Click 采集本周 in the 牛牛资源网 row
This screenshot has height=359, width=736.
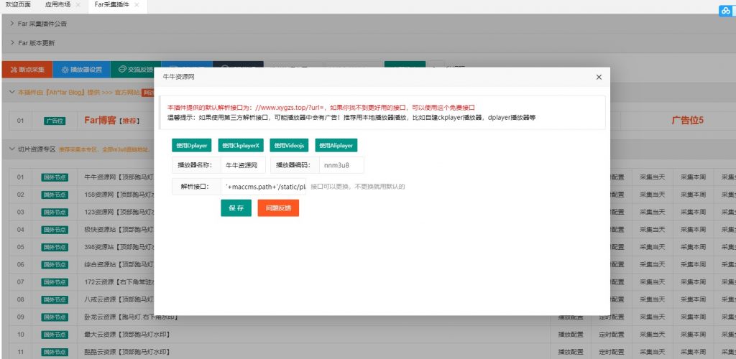point(694,177)
